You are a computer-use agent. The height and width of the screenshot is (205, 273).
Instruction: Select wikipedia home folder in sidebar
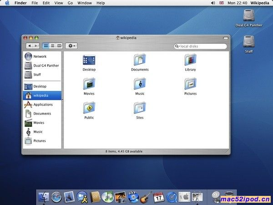(42, 96)
